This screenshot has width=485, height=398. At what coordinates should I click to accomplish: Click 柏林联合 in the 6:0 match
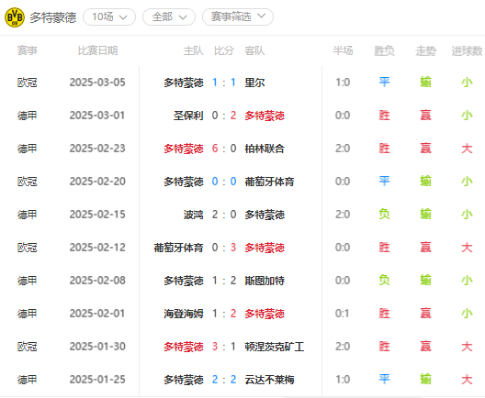(265, 149)
